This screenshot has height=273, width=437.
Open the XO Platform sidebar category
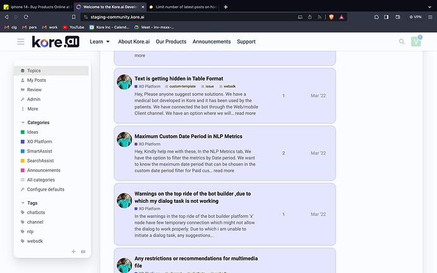click(x=51, y=141)
